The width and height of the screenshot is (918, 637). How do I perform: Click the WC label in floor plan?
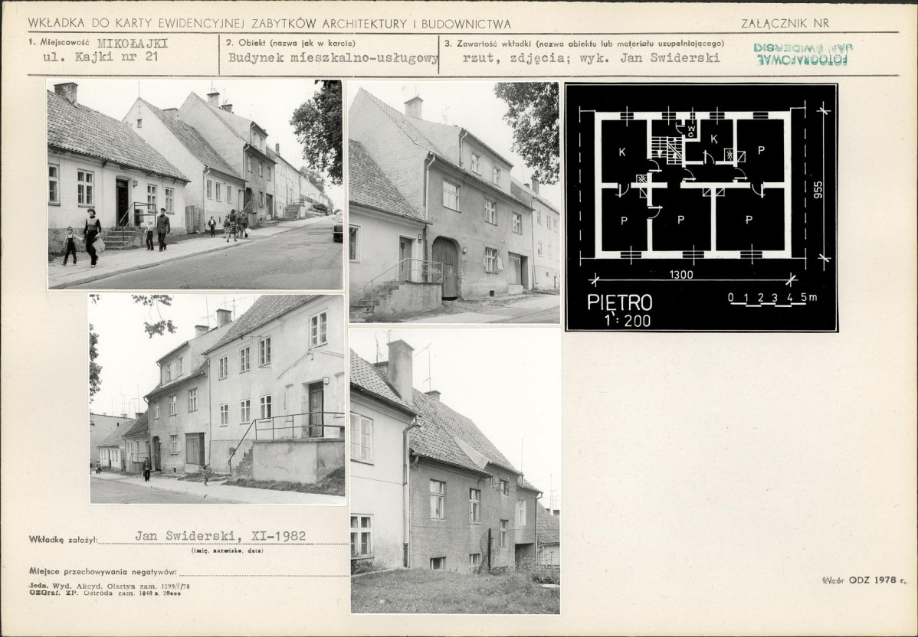[x=691, y=131]
